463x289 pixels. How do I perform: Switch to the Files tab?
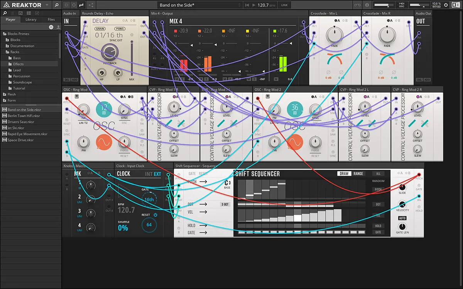tap(51, 19)
